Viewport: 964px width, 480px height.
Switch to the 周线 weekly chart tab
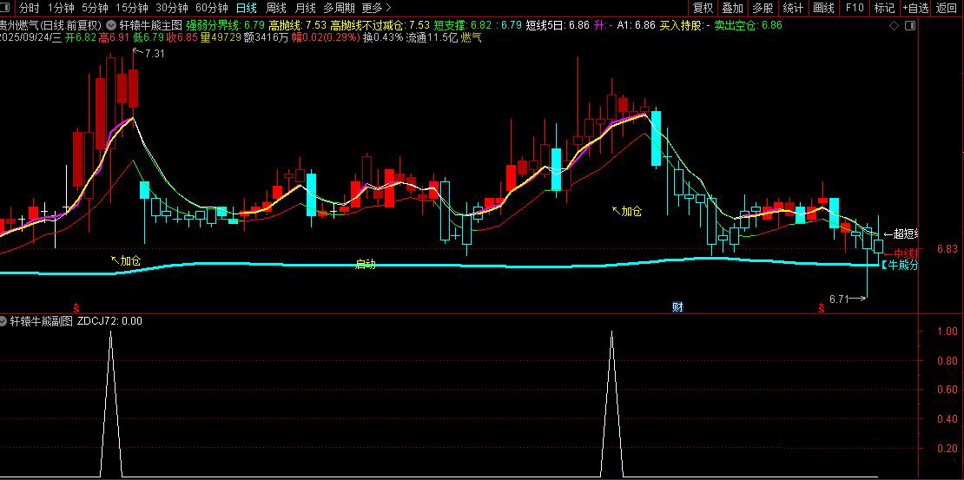click(275, 8)
